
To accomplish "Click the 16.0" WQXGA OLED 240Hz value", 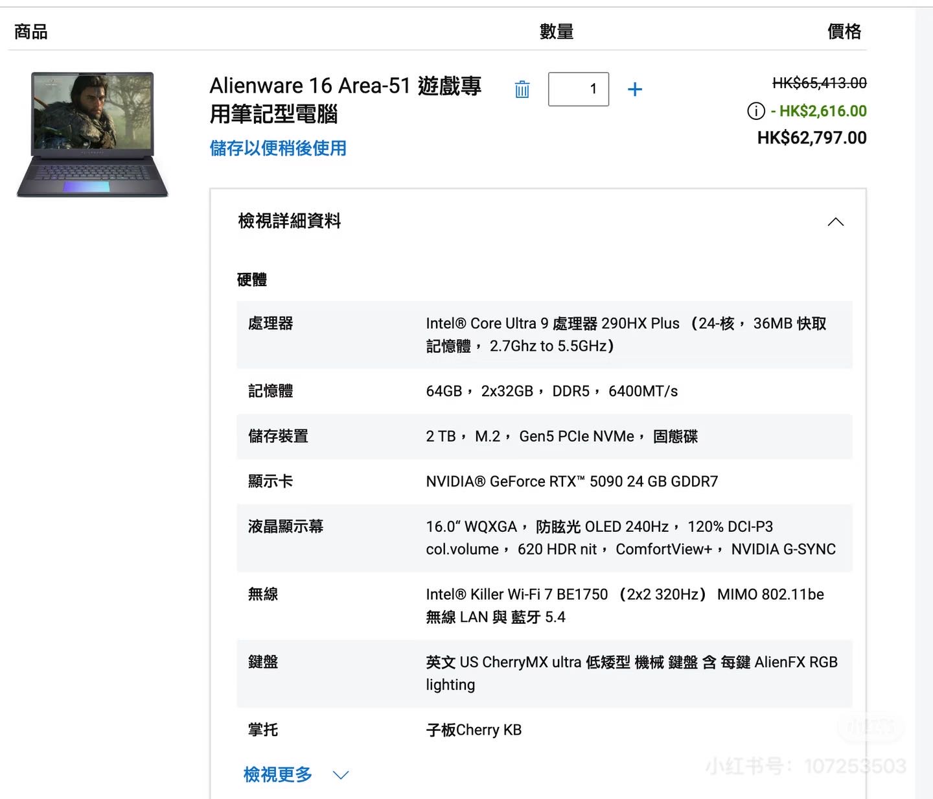I will [x=631, y=538].
